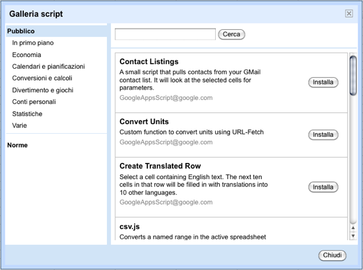Screen dimensions: 363x270
Task: Click the Cerca search button
Action: 231,34
